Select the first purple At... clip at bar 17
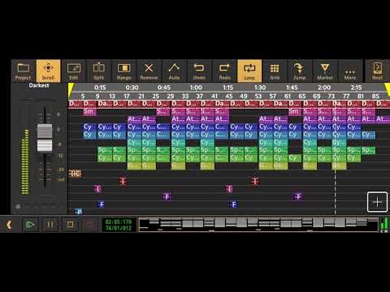The image size is (390, 292). click(x=134, y=119)
